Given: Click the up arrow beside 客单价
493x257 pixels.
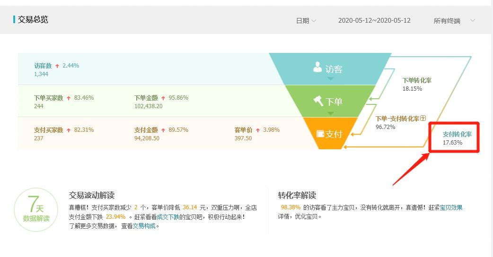Looking at the screenshot, I should click(258, 130).
